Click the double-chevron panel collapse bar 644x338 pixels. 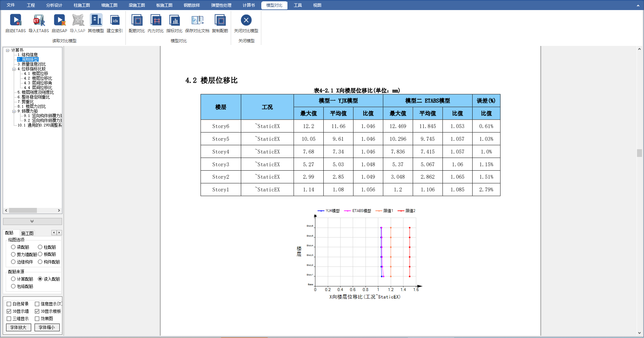pos(32,221)
